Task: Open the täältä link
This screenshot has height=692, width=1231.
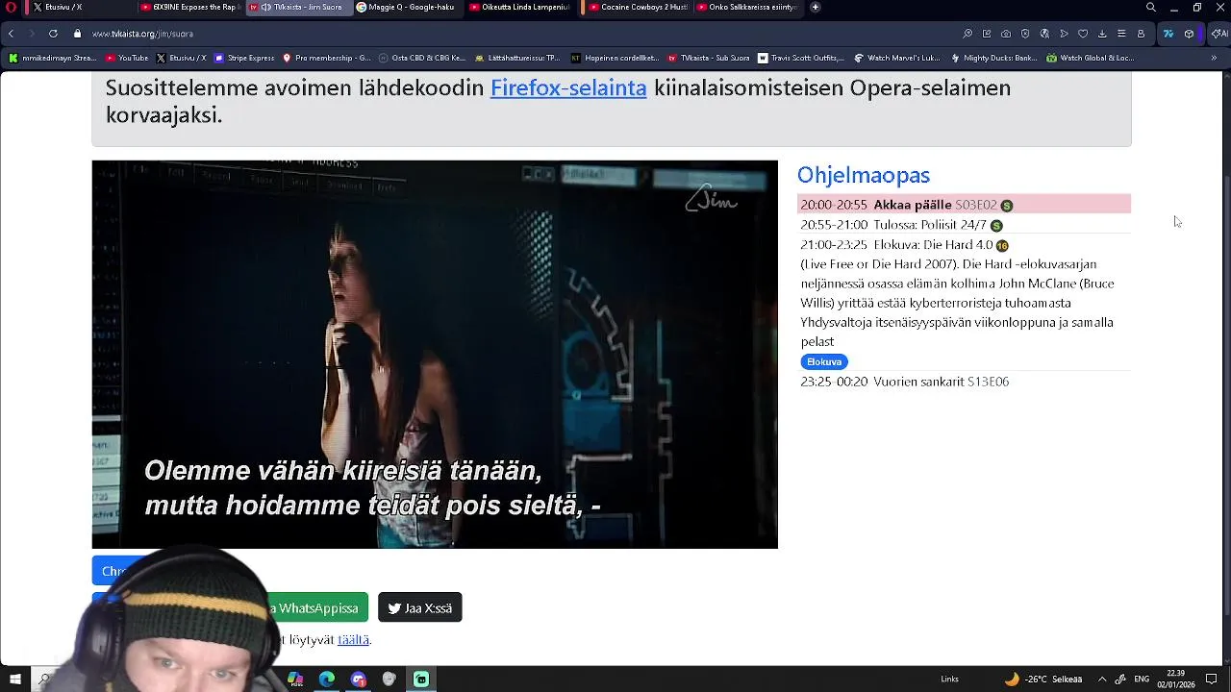Action: [353, 639]
